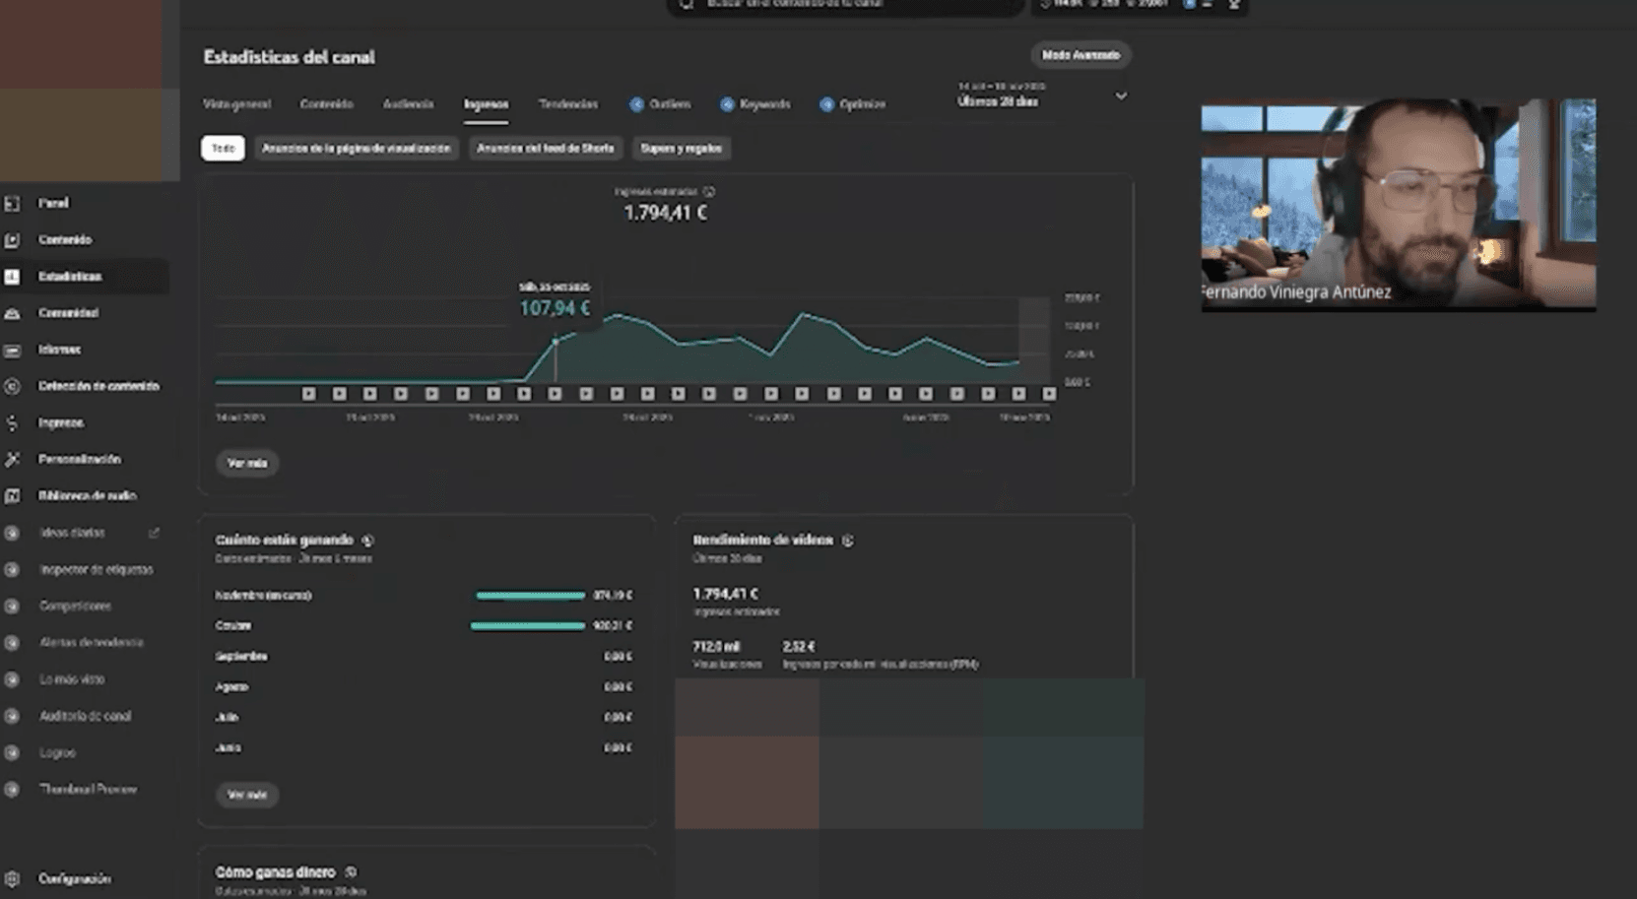1637x899 pixels.
Task: Open external link icon next to Ideas diarias
Action: click(x=154, y=533)
